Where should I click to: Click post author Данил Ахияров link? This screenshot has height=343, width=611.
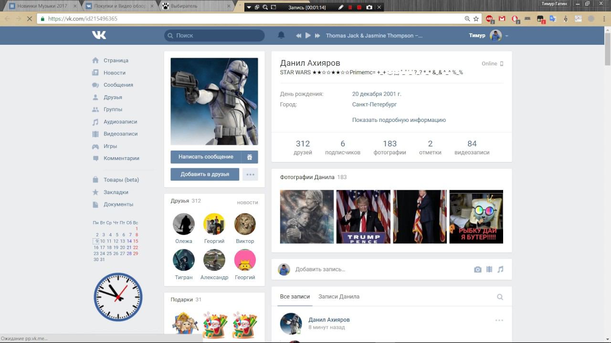pyautogui.click(x=329, y=320)
